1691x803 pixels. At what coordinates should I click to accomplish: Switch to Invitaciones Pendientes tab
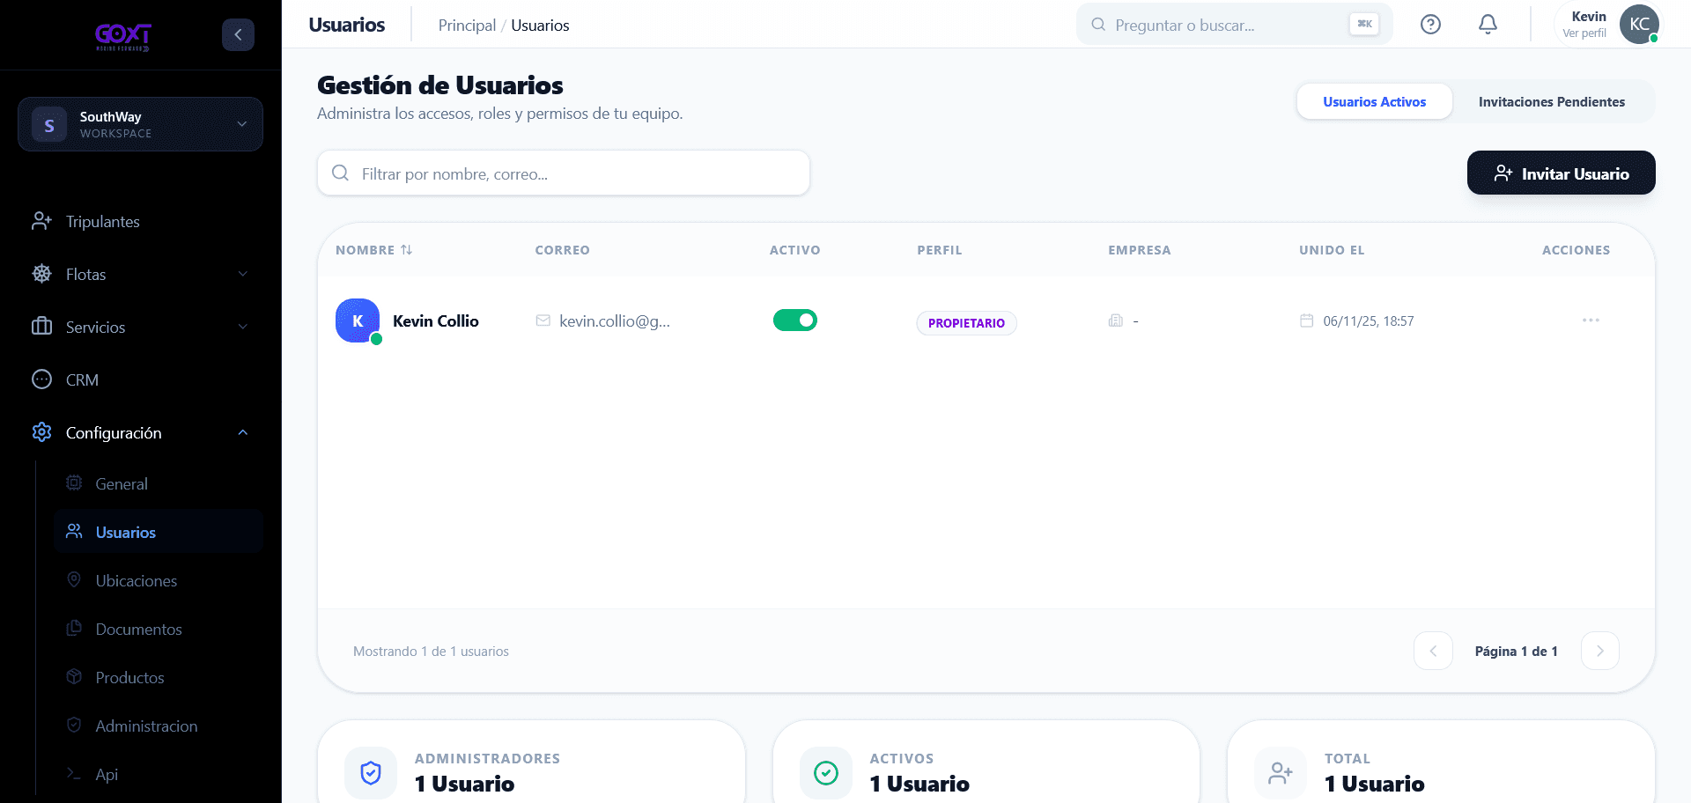click(x=1551, y=102)
